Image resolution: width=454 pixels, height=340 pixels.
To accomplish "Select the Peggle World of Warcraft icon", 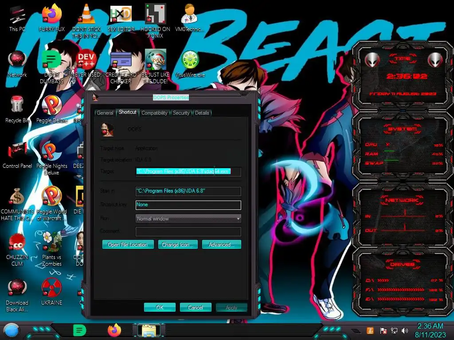I will (51, 204).
